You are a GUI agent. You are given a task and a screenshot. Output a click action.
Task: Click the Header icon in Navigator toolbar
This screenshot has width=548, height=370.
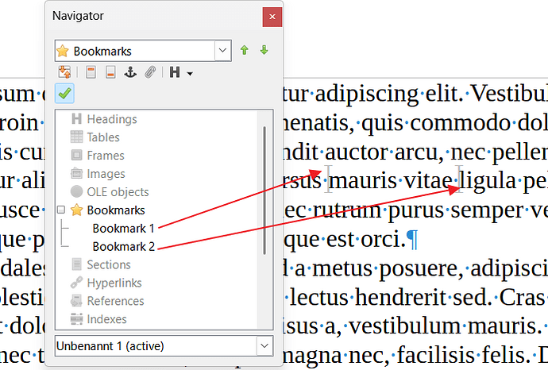pos(91,72)
